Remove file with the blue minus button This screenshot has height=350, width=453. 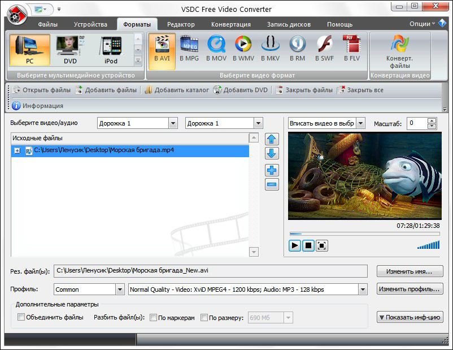coord(272,184)
